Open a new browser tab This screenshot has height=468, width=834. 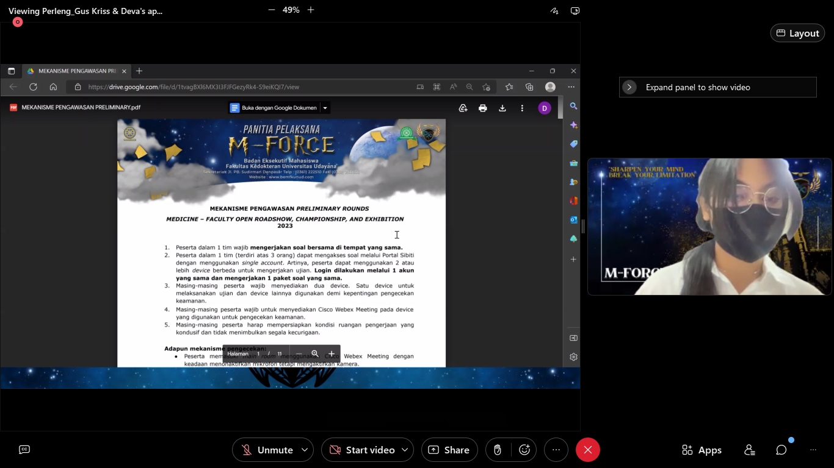(139, 71)
